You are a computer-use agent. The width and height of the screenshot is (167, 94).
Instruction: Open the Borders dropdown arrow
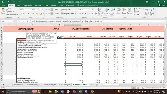point(34,14)
